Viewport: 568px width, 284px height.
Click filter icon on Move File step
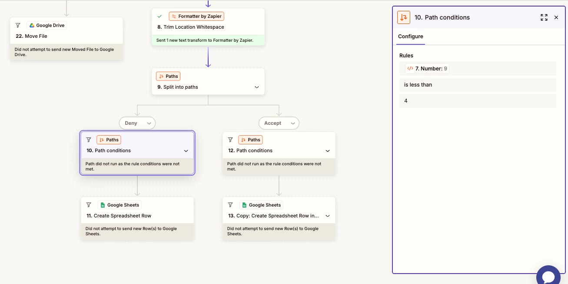(x=18, y=25)
